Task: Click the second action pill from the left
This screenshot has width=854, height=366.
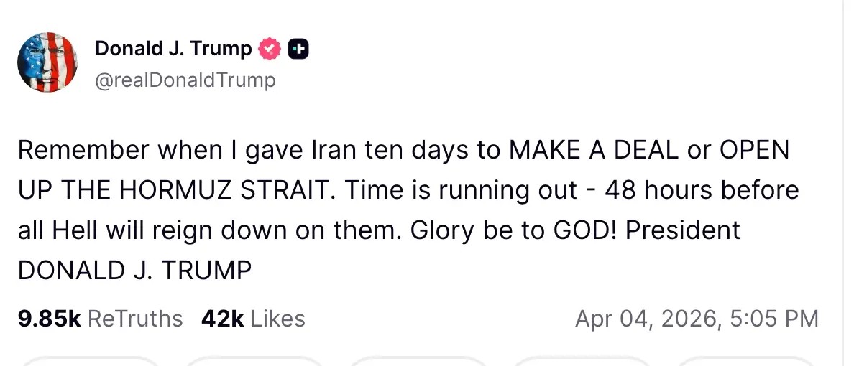Action: coord(254,361)
